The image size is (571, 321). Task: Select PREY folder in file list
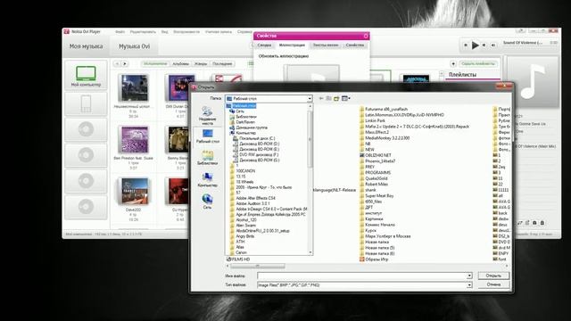tap(367, 167)
